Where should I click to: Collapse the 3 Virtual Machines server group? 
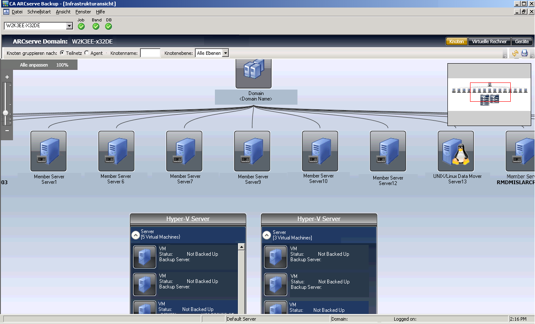tap(266, 235)
